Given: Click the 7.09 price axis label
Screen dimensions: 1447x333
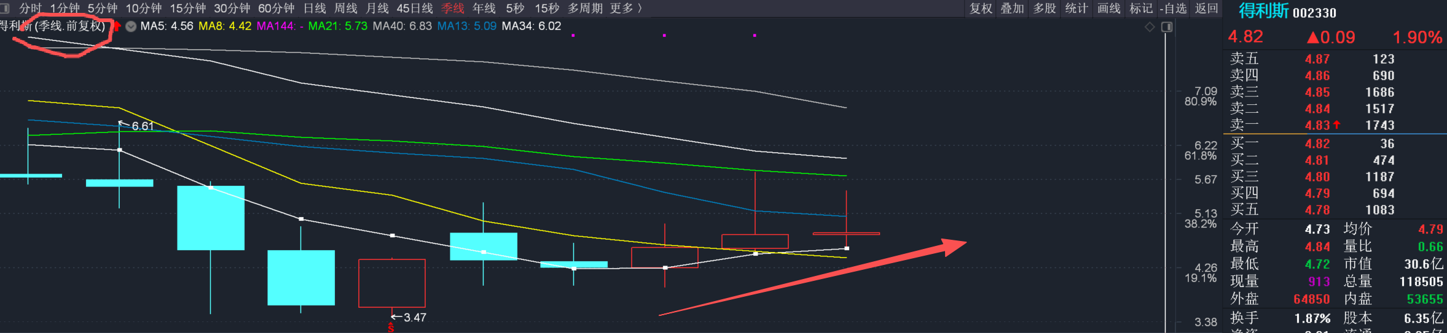Looking at the screenshot, I should (1206, 91).
